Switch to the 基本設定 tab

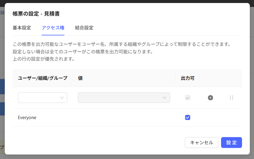coord(22,28)
